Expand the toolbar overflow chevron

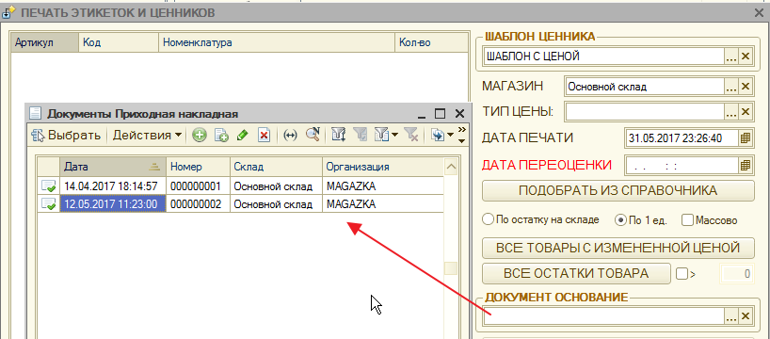tap(461, 135)
